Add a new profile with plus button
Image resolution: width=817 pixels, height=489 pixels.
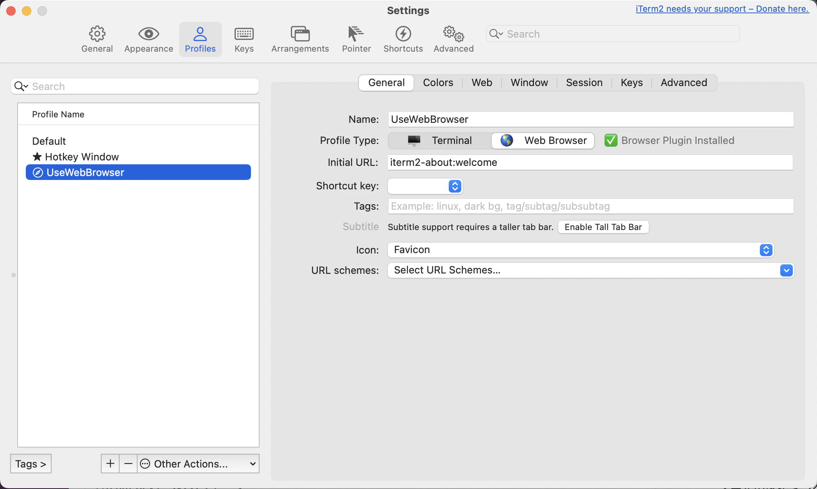(110, 464)
